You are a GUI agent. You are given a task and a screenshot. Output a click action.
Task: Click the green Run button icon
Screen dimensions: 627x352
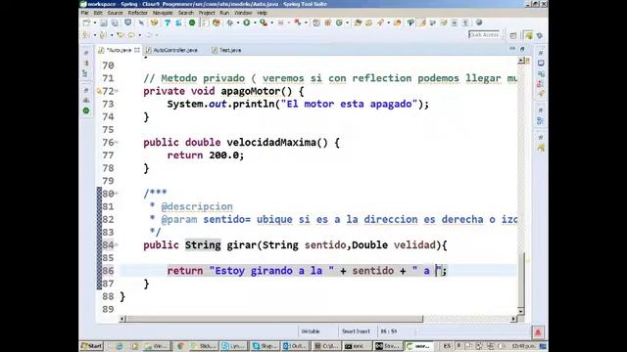[x=247, y=22]
